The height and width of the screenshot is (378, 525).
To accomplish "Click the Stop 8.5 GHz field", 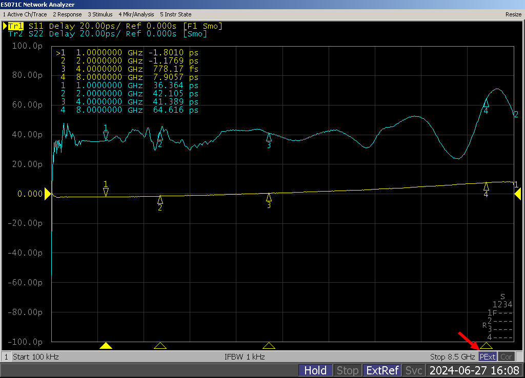I will (x=453, y=356).
